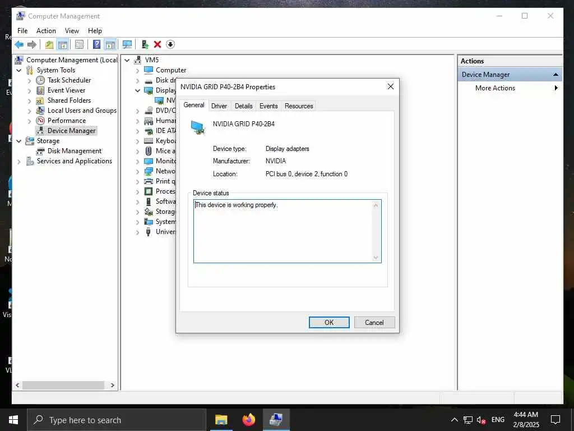Viewport: 574px width, 431px height.
Task: Open the Help menu
Action: pos(95,31)
